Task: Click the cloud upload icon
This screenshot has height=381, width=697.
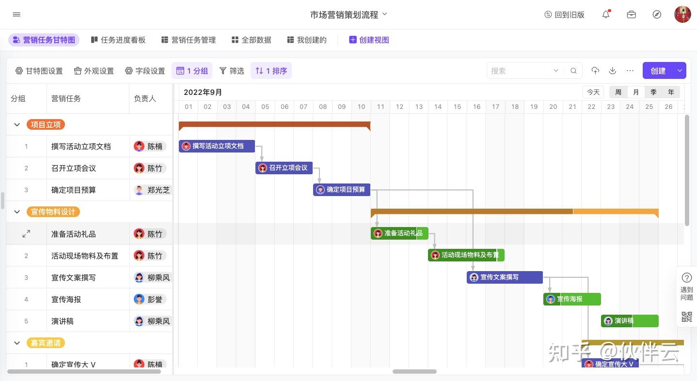Action: (595, 71)
